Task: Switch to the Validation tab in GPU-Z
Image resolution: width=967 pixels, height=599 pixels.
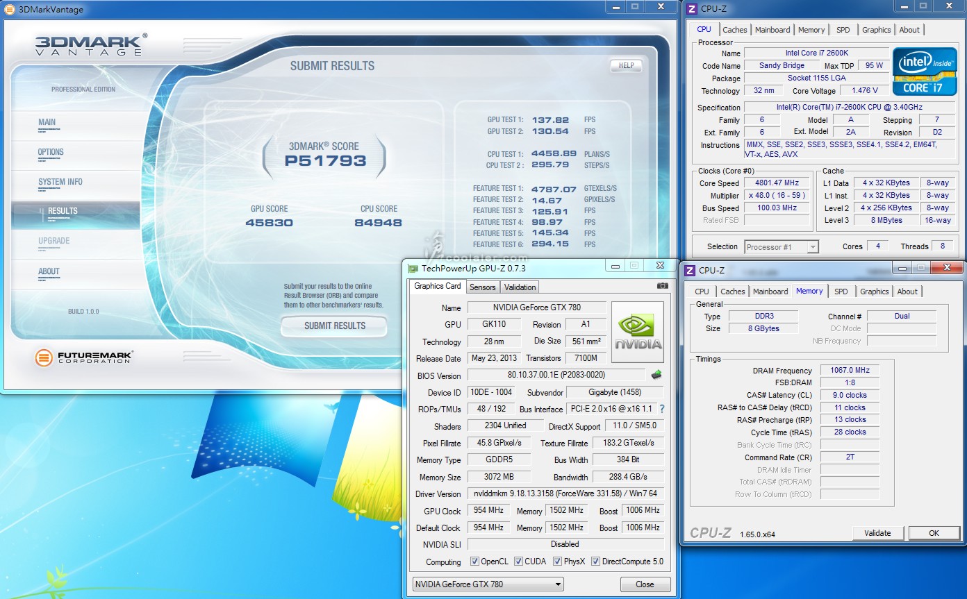Action: (520, 287)
